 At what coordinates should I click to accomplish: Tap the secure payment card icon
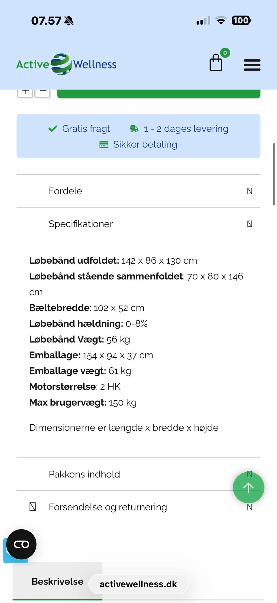(104, 145)
